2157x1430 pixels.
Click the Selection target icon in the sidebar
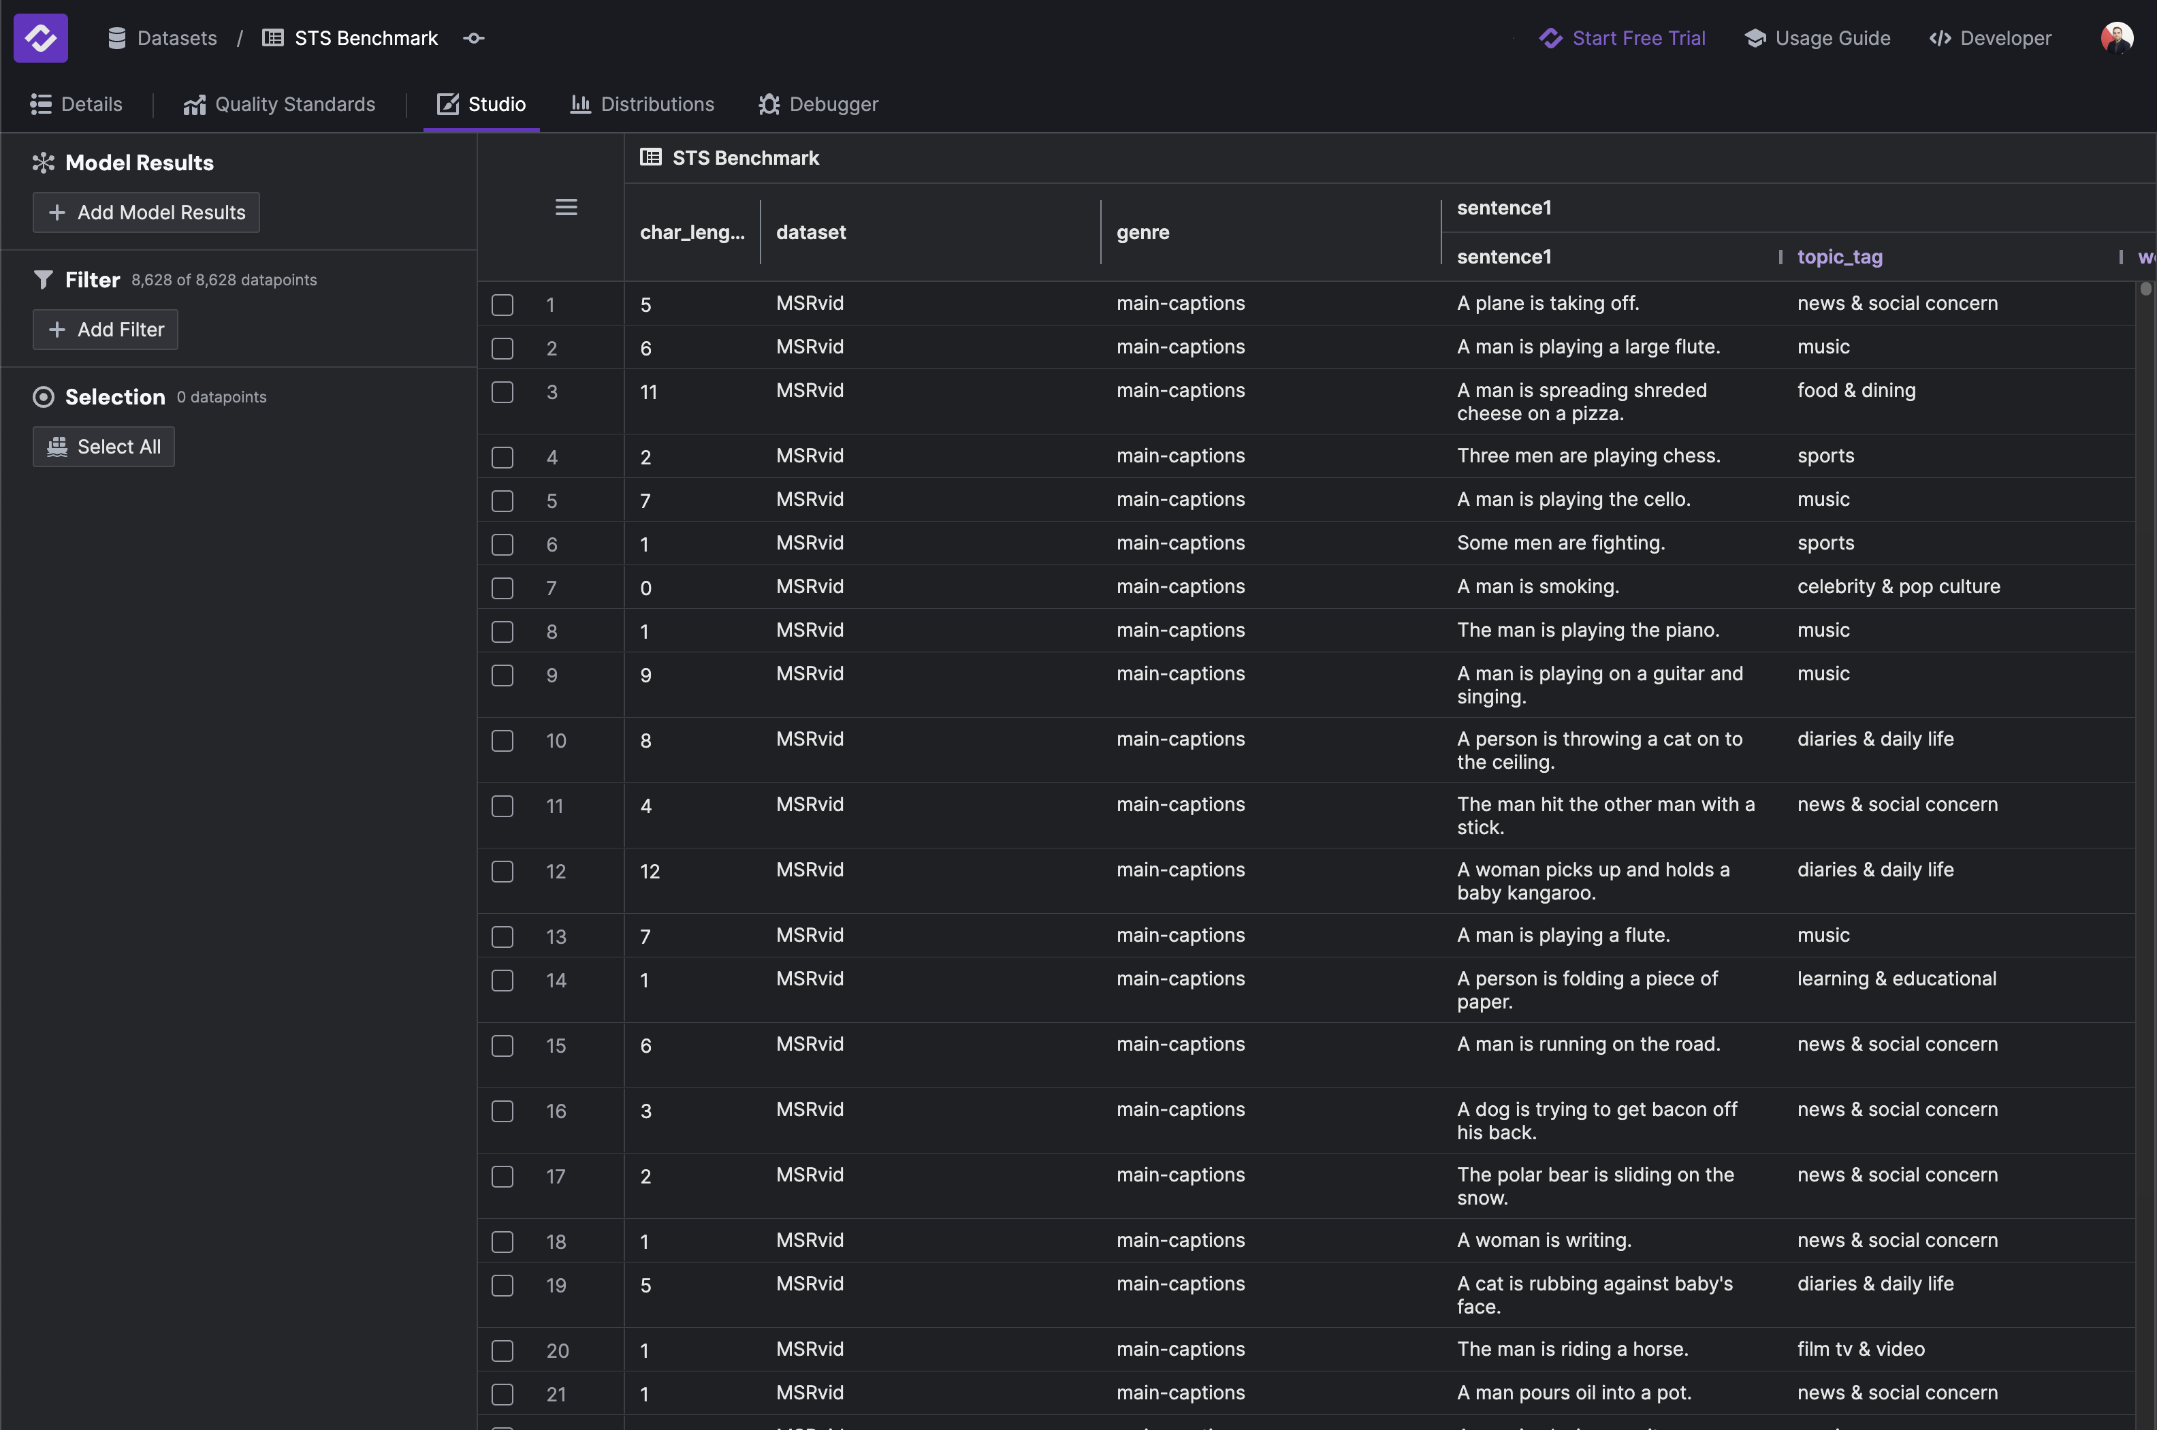pyautogui.click(x=43, y=397)
